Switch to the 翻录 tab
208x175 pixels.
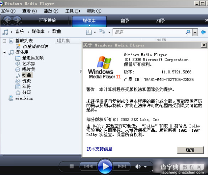[x=125, y=21]
